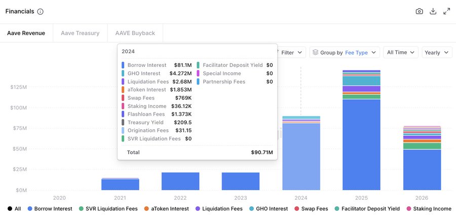Open the AAVE Buyback tab

(x=135, y=33)
